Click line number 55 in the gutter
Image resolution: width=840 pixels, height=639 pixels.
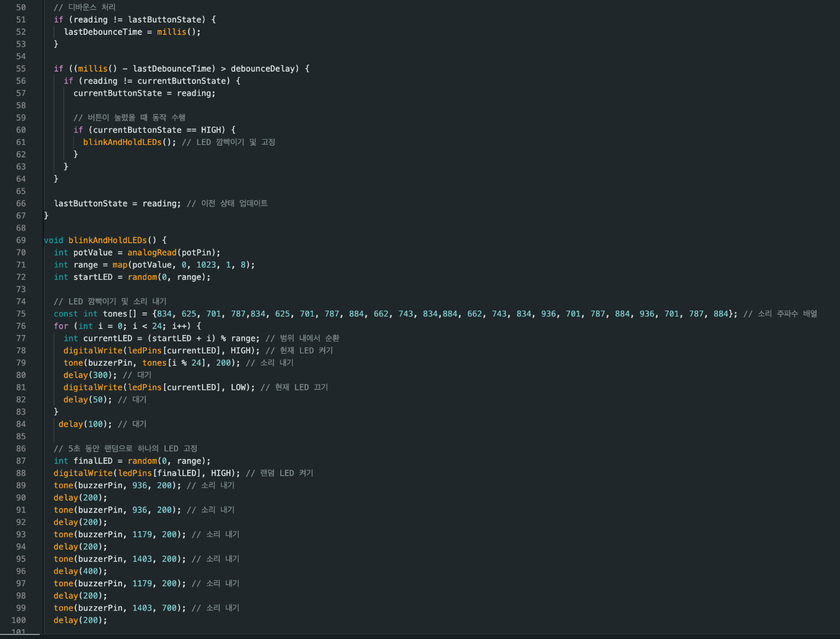(x=21, y=69)
